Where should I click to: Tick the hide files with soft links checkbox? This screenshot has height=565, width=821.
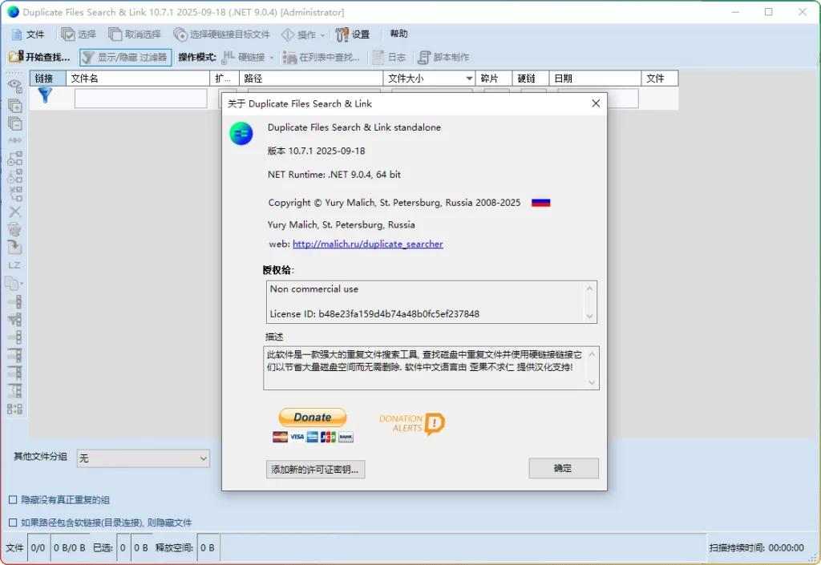point(13,523)
